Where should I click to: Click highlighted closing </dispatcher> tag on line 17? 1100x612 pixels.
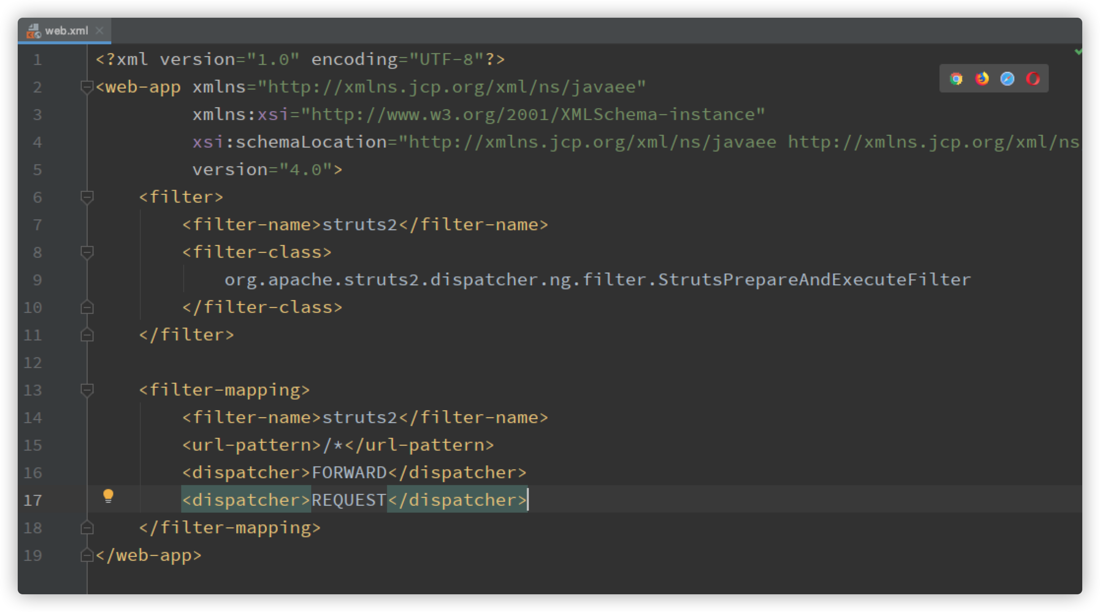coord(457,500)
